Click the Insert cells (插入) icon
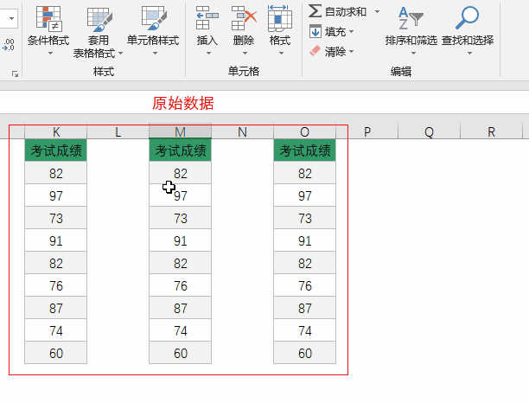Image resolution: width=529 pixels, height=403 pixels. point(207,18)
